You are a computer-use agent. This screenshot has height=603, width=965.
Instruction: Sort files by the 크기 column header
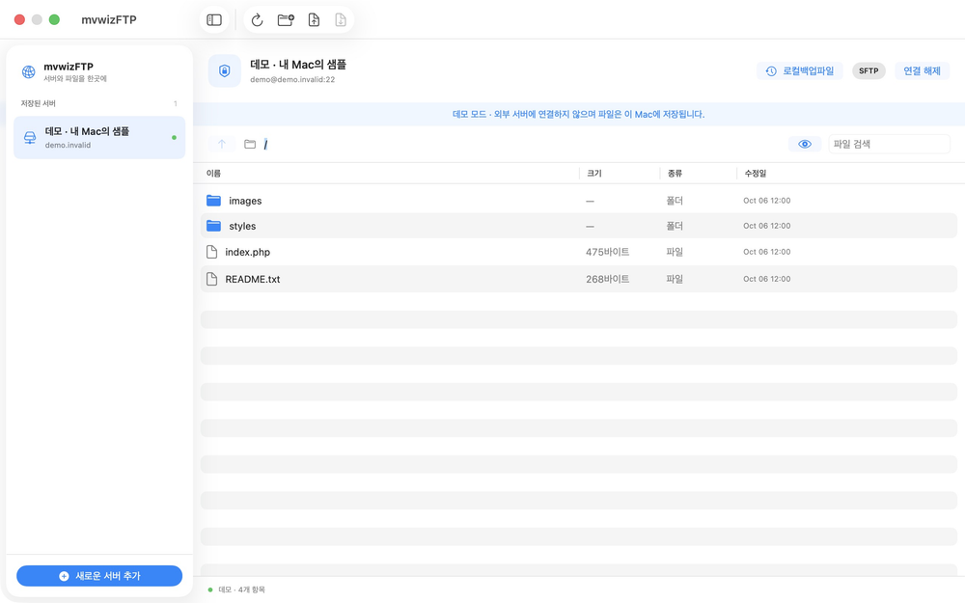[594, 174]
